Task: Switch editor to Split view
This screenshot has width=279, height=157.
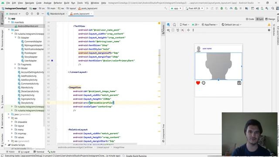Action: 260,19
